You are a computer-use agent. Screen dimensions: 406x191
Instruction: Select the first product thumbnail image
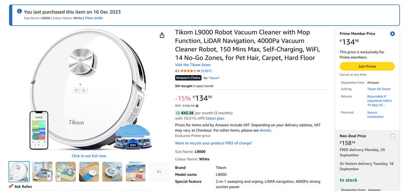[x=19, y=172]
